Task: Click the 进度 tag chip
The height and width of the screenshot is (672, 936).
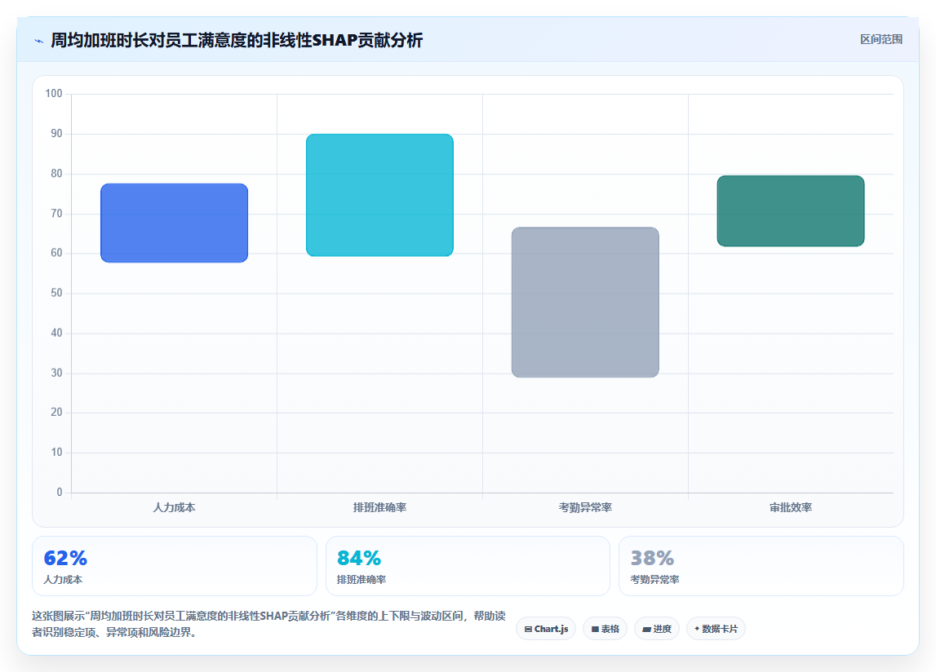Action: click(657, 629)
